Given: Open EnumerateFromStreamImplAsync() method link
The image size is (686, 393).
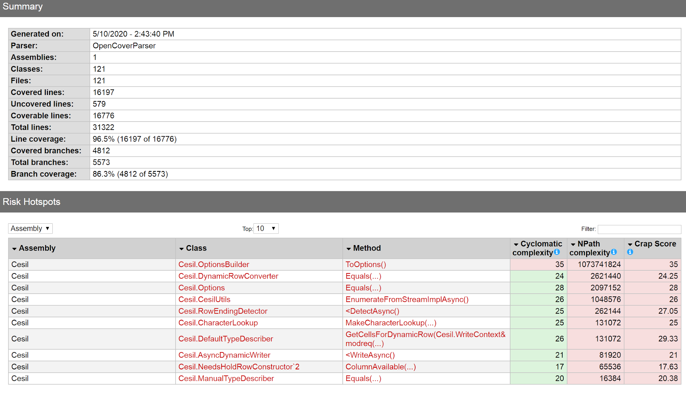Looking at the screenshot, I should click(407, 299).
